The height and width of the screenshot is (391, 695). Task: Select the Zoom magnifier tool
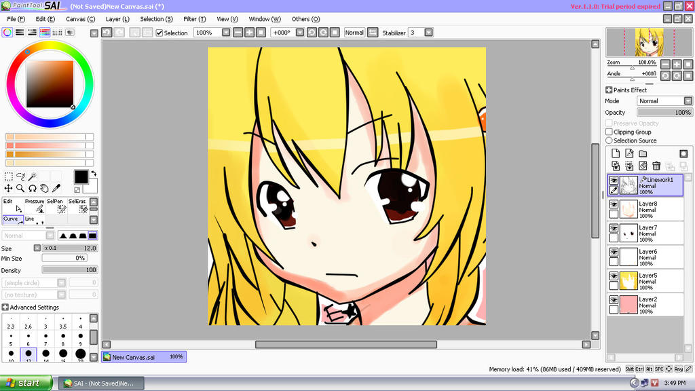tap(20, 189)
